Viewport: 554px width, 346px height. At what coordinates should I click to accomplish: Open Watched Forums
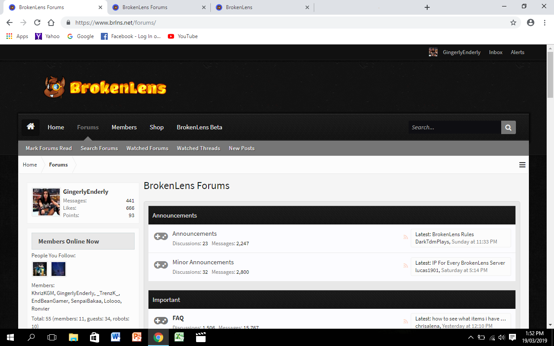tap(147, 148)
